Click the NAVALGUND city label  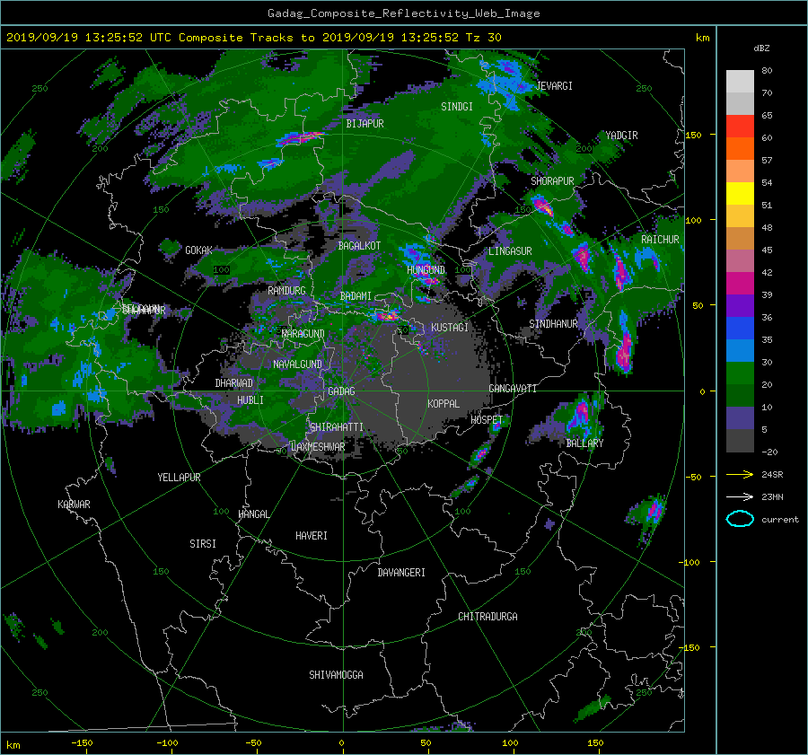tap(297, 364)
